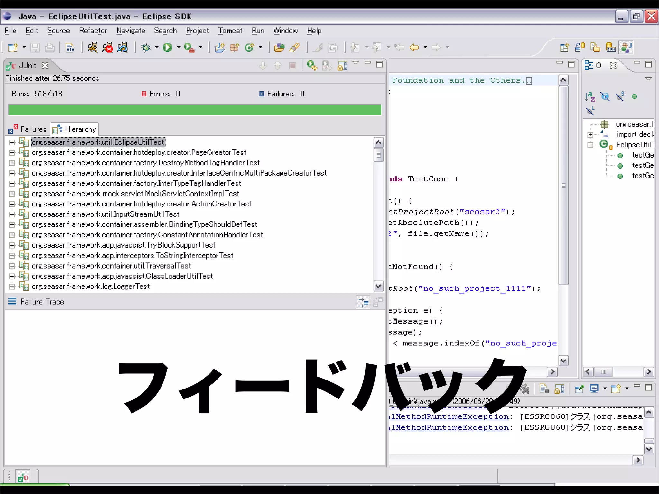Expand the MockServletContextImplTest node
659x494 pixels.
pos(12,194)
